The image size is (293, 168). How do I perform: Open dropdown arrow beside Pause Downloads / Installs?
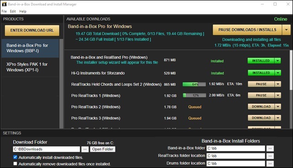coord(286,30)
